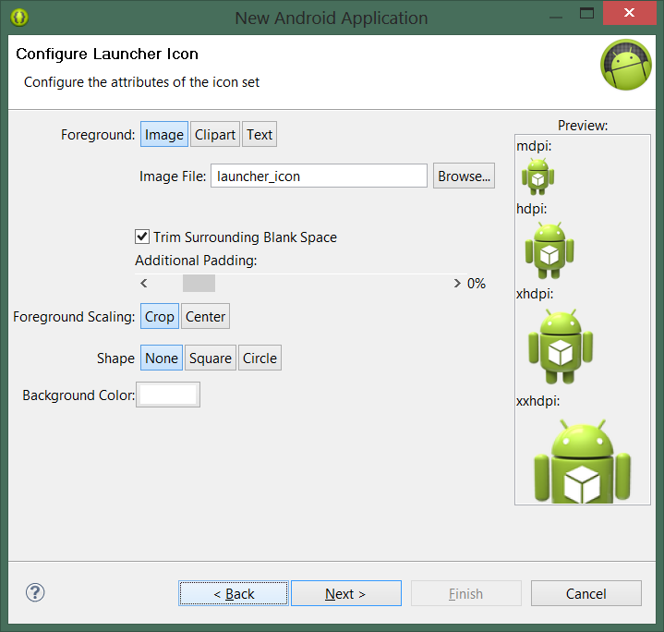Select Text as foreground type
The height and width of the screenshot is (632, 664).
[260, 134]
